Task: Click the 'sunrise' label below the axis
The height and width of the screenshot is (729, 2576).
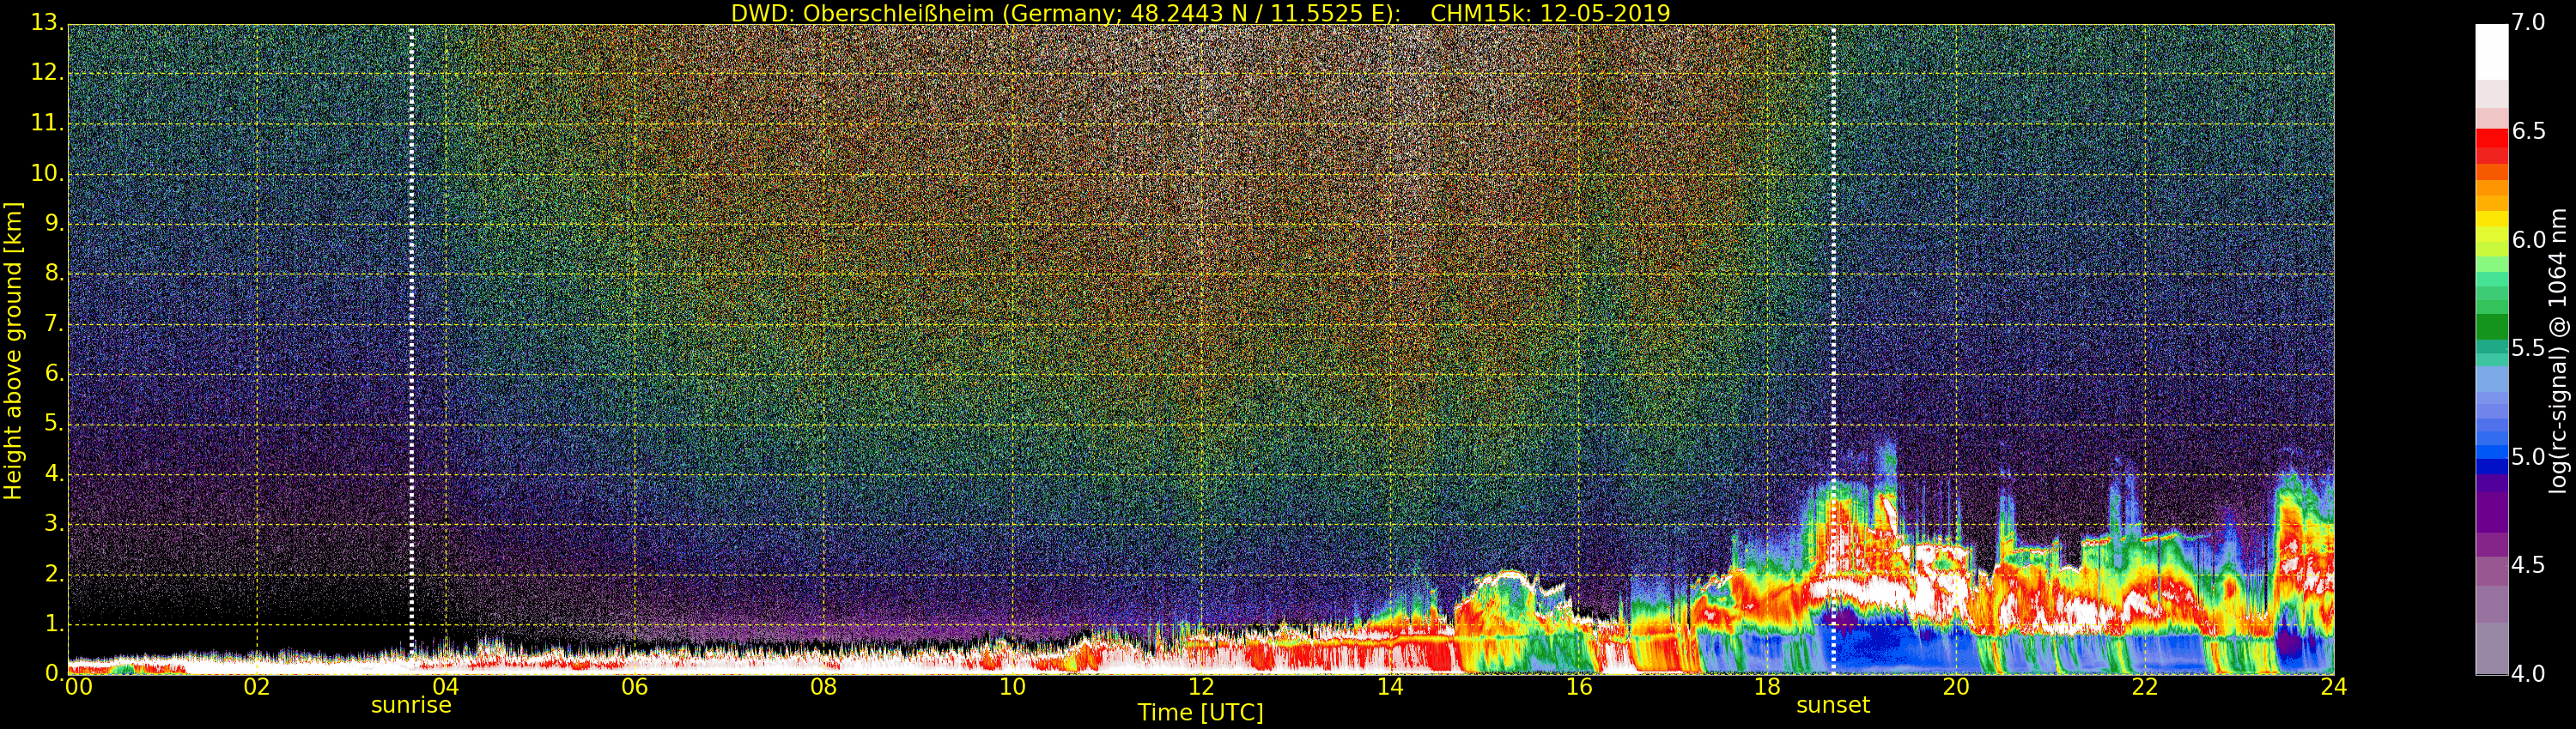Action: click(x=411, y=705)
